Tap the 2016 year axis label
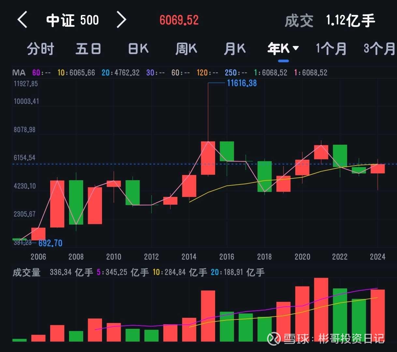This screenshot has width=397, height=352. (227, 257)
